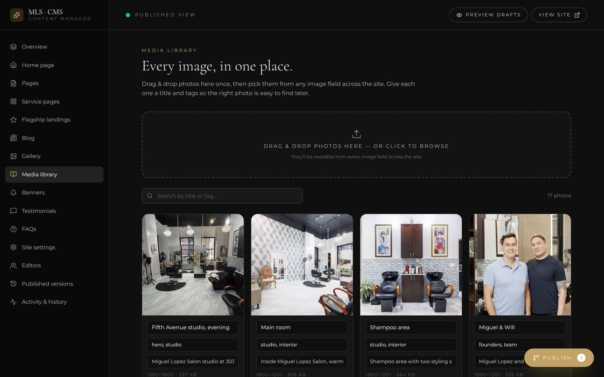Click the MLS CMS logo icon
604x377 pixels.
(x=17, y=15)
